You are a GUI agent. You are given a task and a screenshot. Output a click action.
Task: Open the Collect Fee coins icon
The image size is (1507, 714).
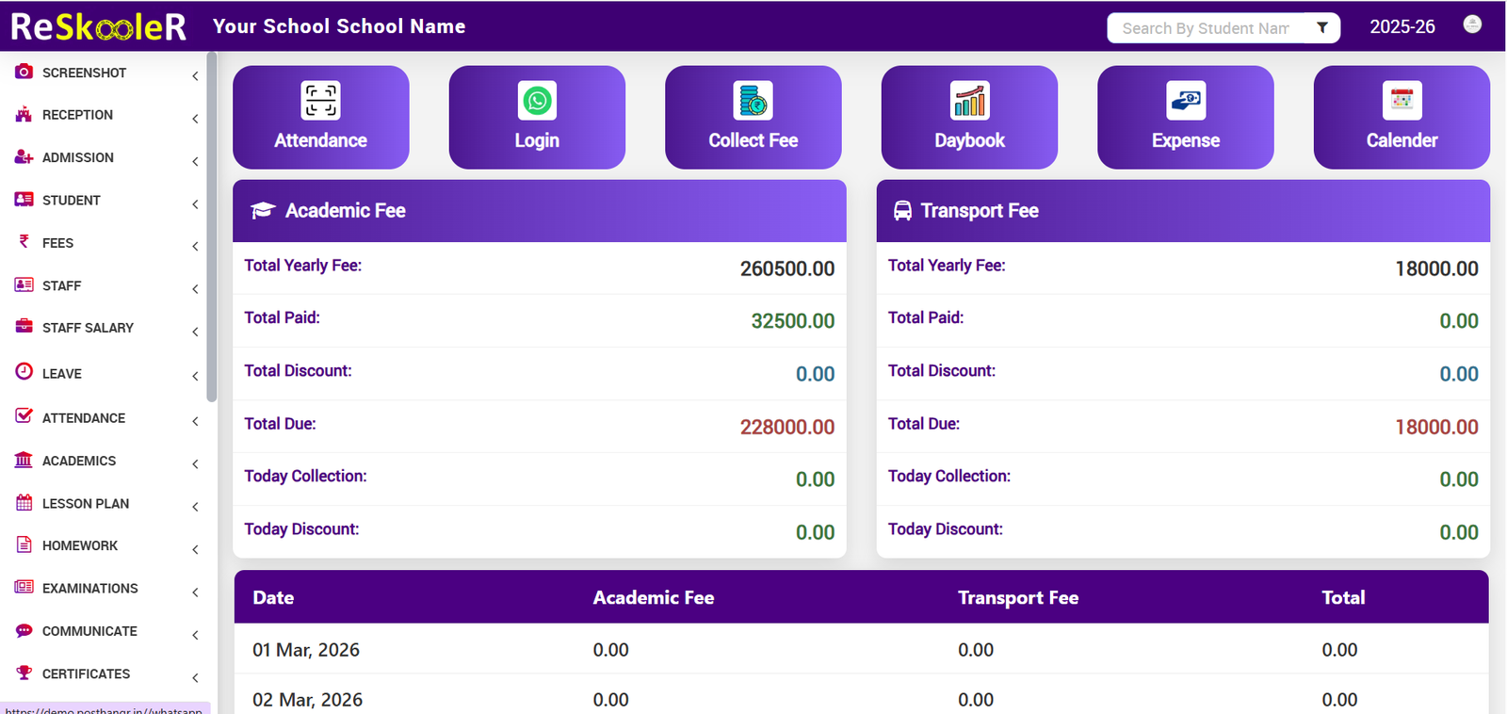tap(753, 101)
